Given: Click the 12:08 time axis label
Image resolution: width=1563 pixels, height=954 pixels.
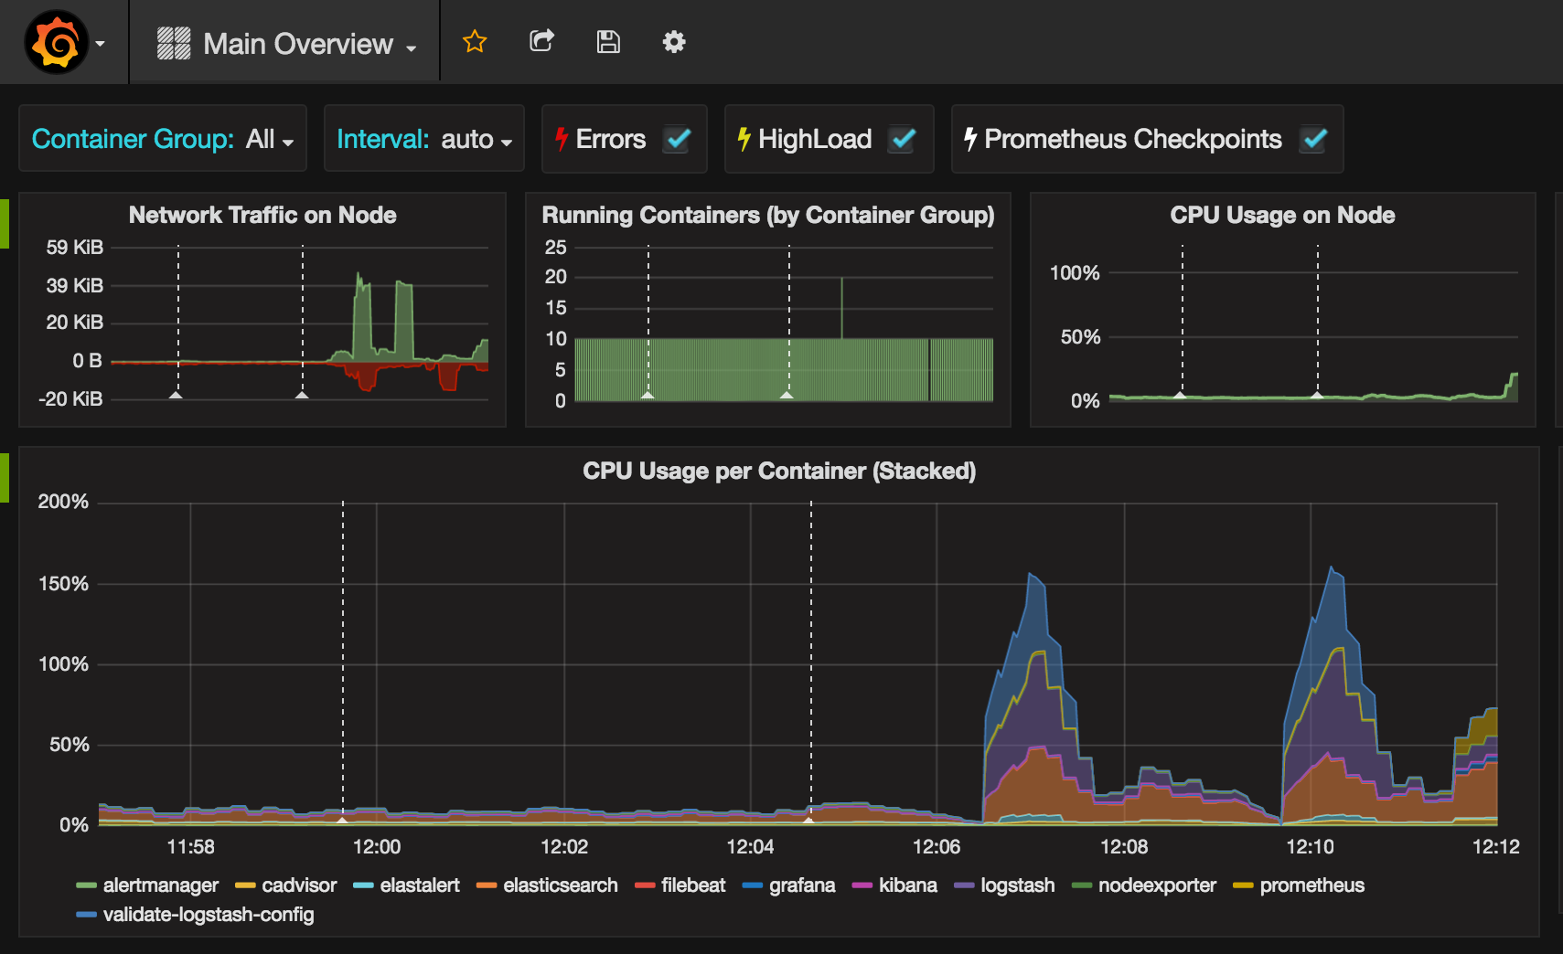Looking at the screenshot, I should 1124,847.
